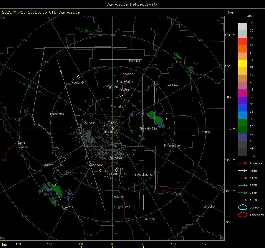
Task: Click the green 20-30 dBZ color swatch
Action: coord(243,123)
